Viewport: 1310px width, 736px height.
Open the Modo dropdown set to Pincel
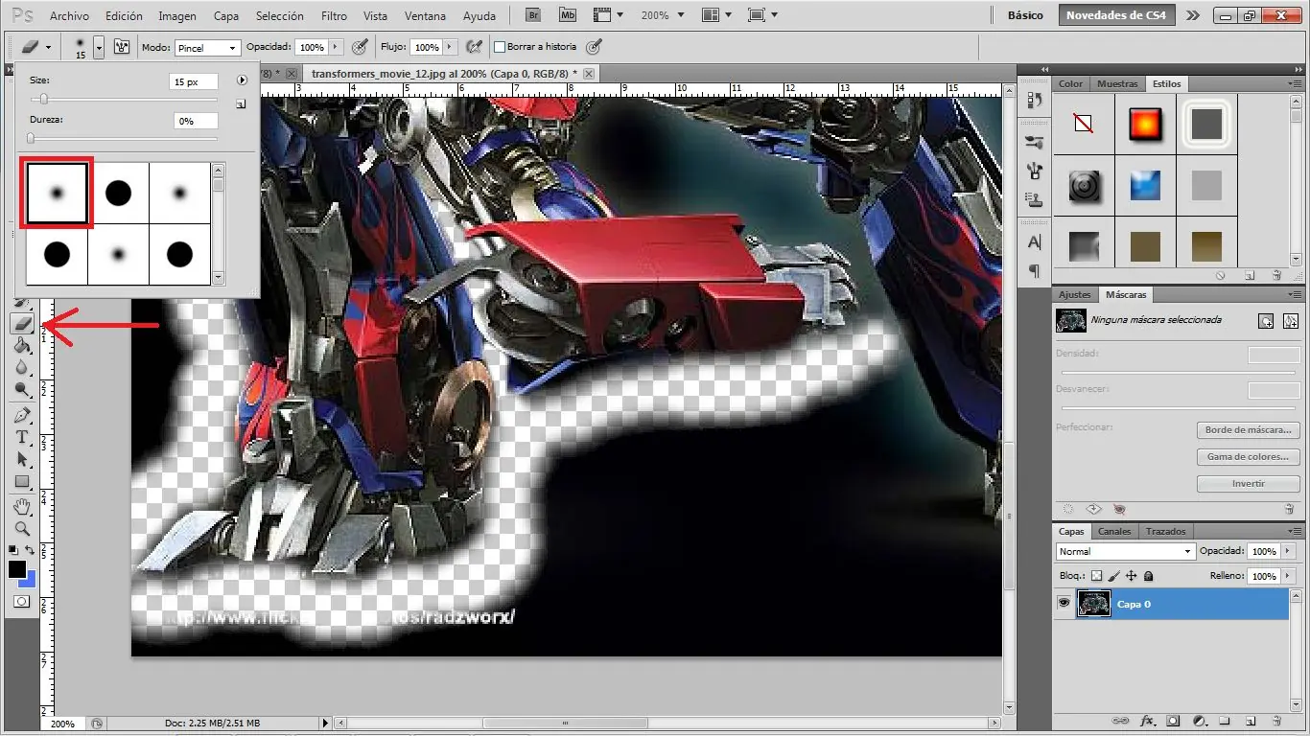click(206, 47)
